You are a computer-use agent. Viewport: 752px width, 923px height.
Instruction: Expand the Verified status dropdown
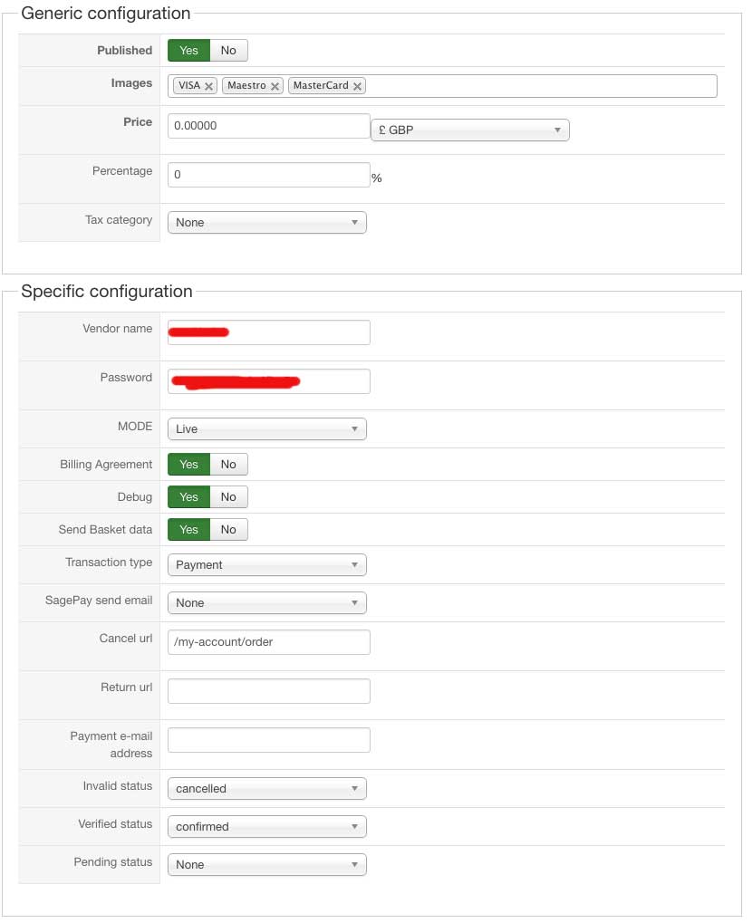[x=266, y=827]
